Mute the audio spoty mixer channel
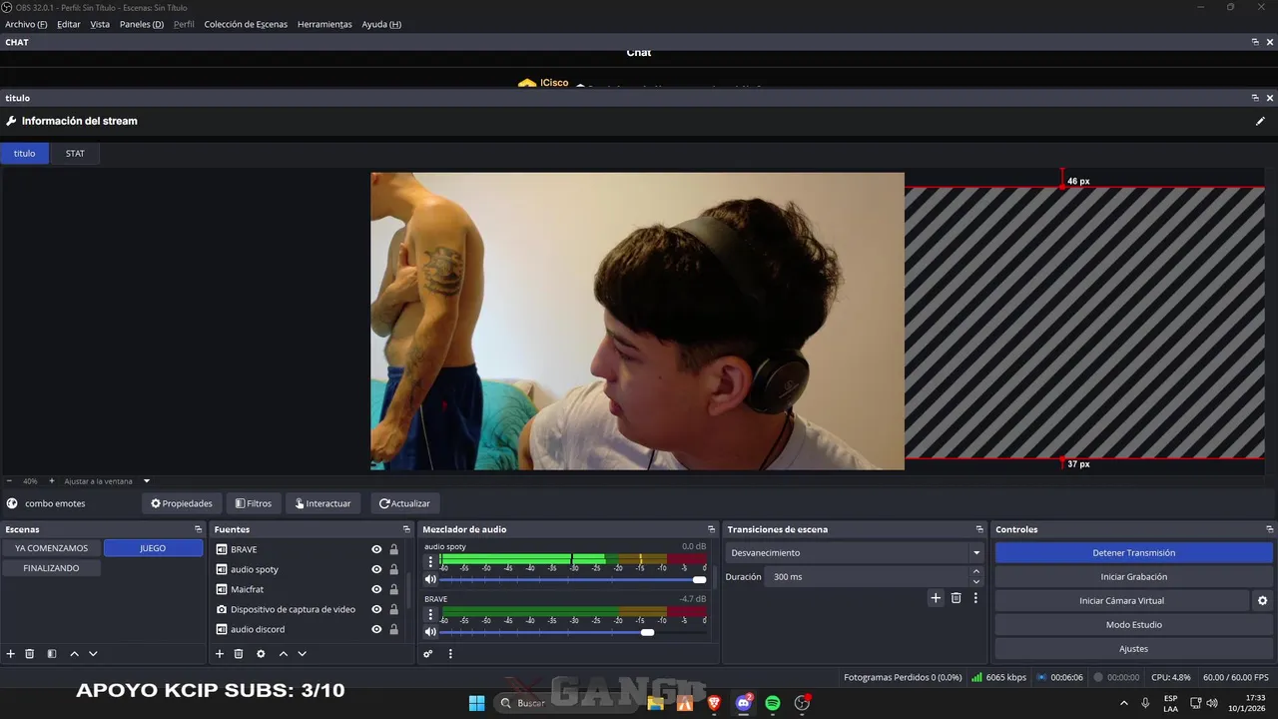This screenshot has height=719, width=1278. 430,579
